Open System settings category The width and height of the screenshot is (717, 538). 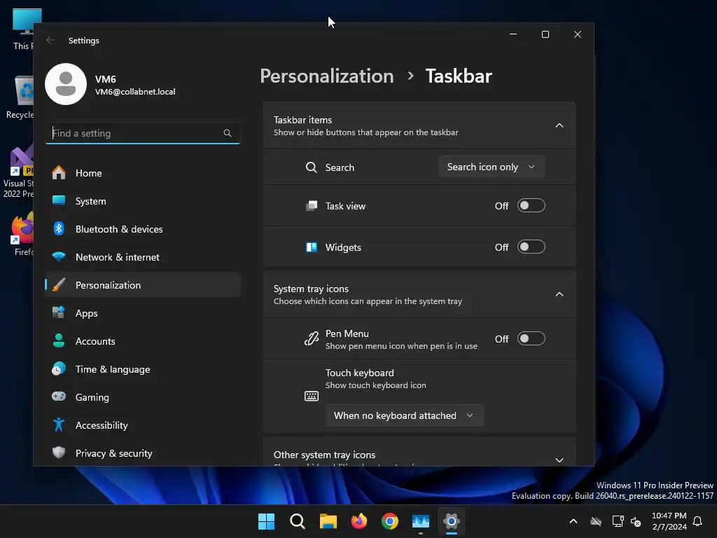click(143, 201)
